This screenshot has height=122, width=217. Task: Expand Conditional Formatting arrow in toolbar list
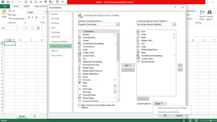click(174, 56)
